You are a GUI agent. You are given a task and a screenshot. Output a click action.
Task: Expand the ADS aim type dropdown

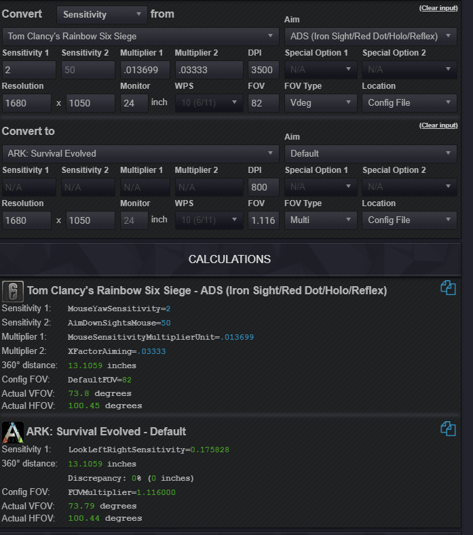pyautogui.click(x=371, y=37)
